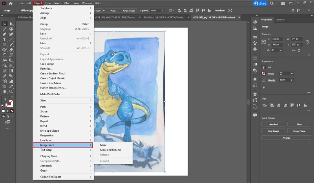Image resolution: width=314 pixels, height=183 pixels.
Task: Click the X position field
Action: [x=277, y=39]
